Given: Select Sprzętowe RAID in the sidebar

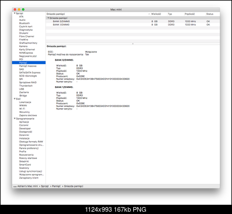Looking at the screenshot, I should coord(28,82).
